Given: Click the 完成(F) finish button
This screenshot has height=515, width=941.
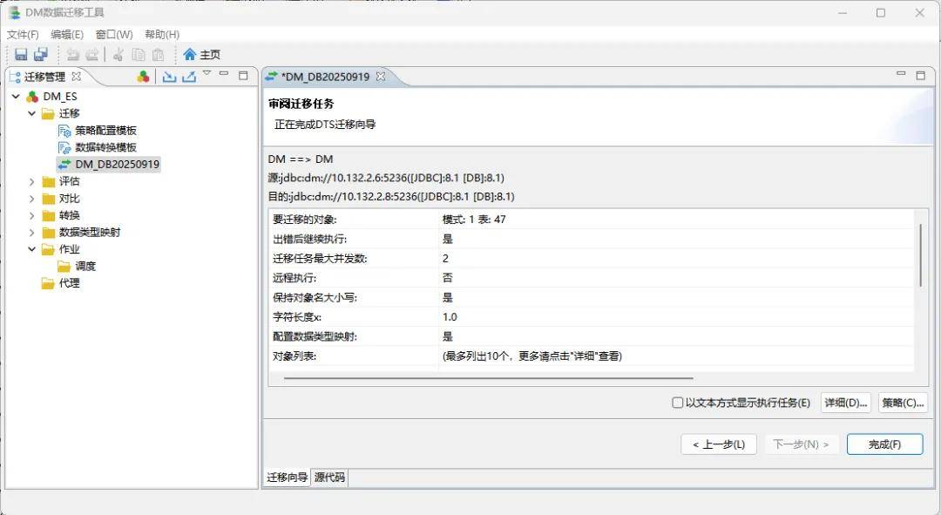Looking at the screenshot, I should 884,444.
